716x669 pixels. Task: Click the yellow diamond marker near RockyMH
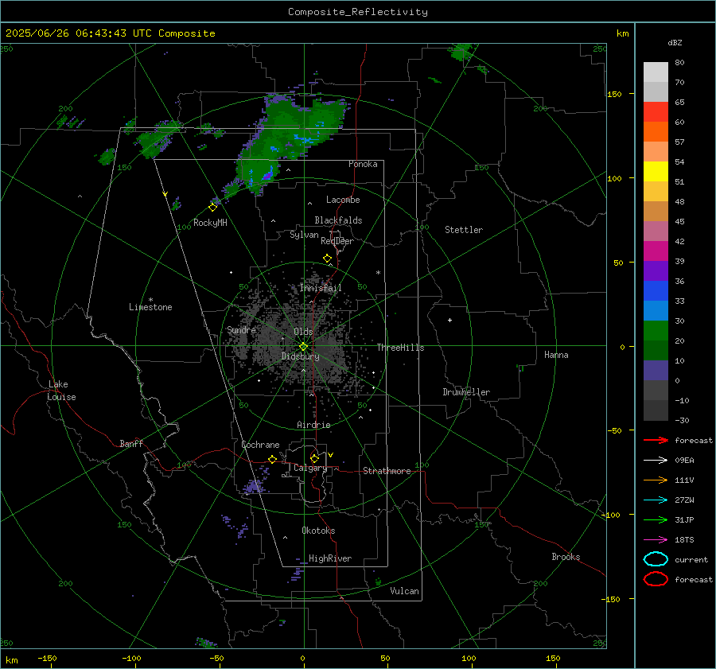[x=212, y=208]
